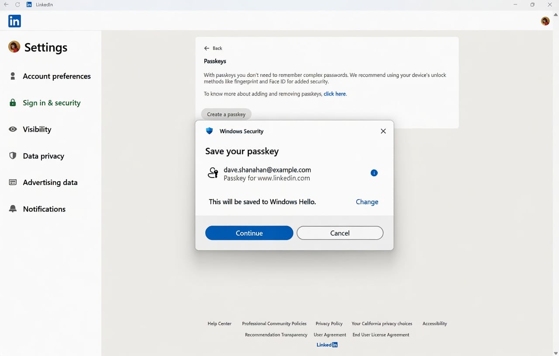Click the bell icon next to Notifications
The height and width of the screenshot is (356, 559).
(x=13, y=209)
